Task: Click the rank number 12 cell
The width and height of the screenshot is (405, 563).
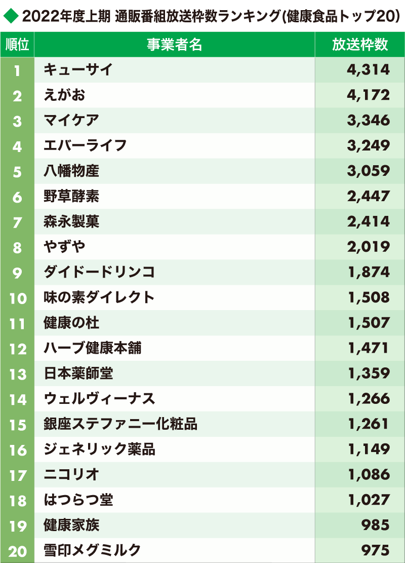Action: pos(17,348)
